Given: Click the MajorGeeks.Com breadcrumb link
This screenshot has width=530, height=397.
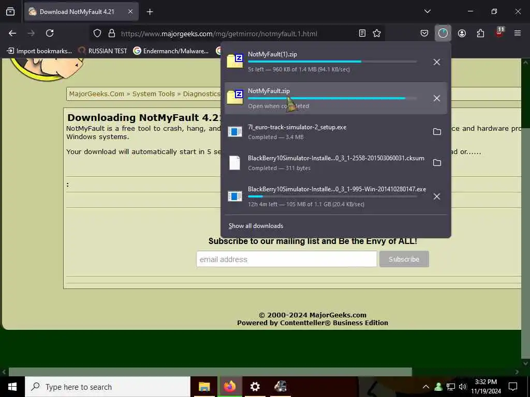Looking at the screenshot, I should click(97, 94).
